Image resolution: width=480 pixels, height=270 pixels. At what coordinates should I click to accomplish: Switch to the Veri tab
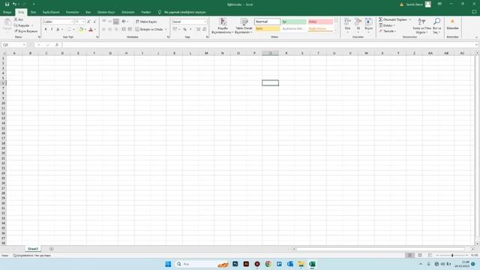point(88,12)
